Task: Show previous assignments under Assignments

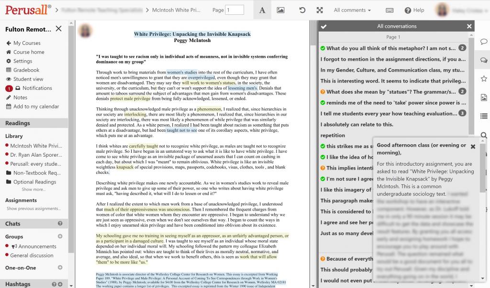Action: (x=33, y=209)
